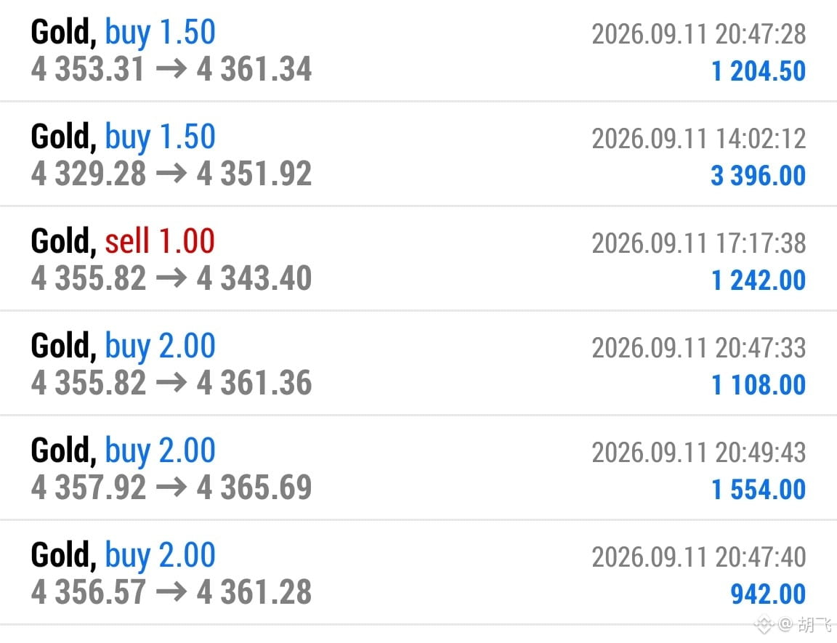Tap the timestamp 2026.09.11 17:17:38

coord(699,243)
